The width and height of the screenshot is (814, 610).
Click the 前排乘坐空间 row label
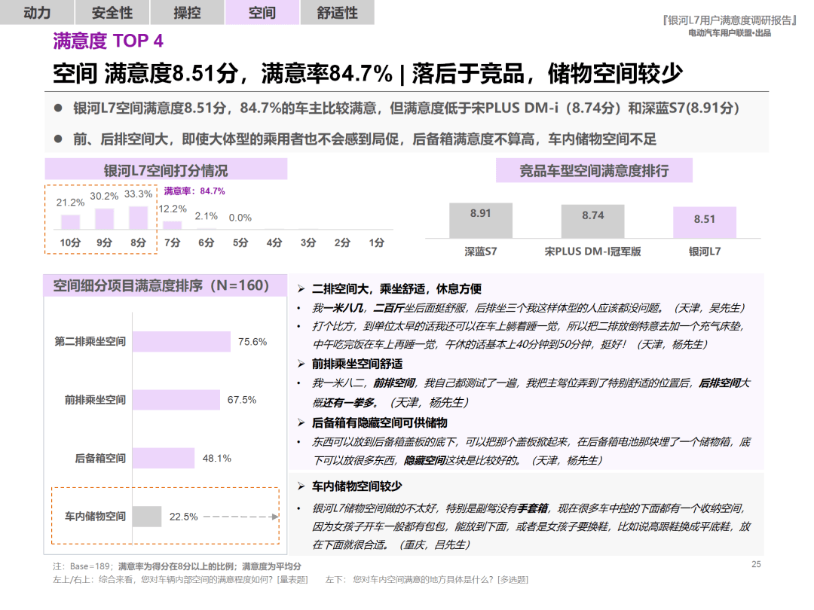[x=95, y=400]
